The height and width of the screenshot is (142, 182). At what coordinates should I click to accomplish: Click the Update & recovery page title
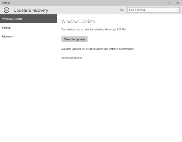coord(31,10)
